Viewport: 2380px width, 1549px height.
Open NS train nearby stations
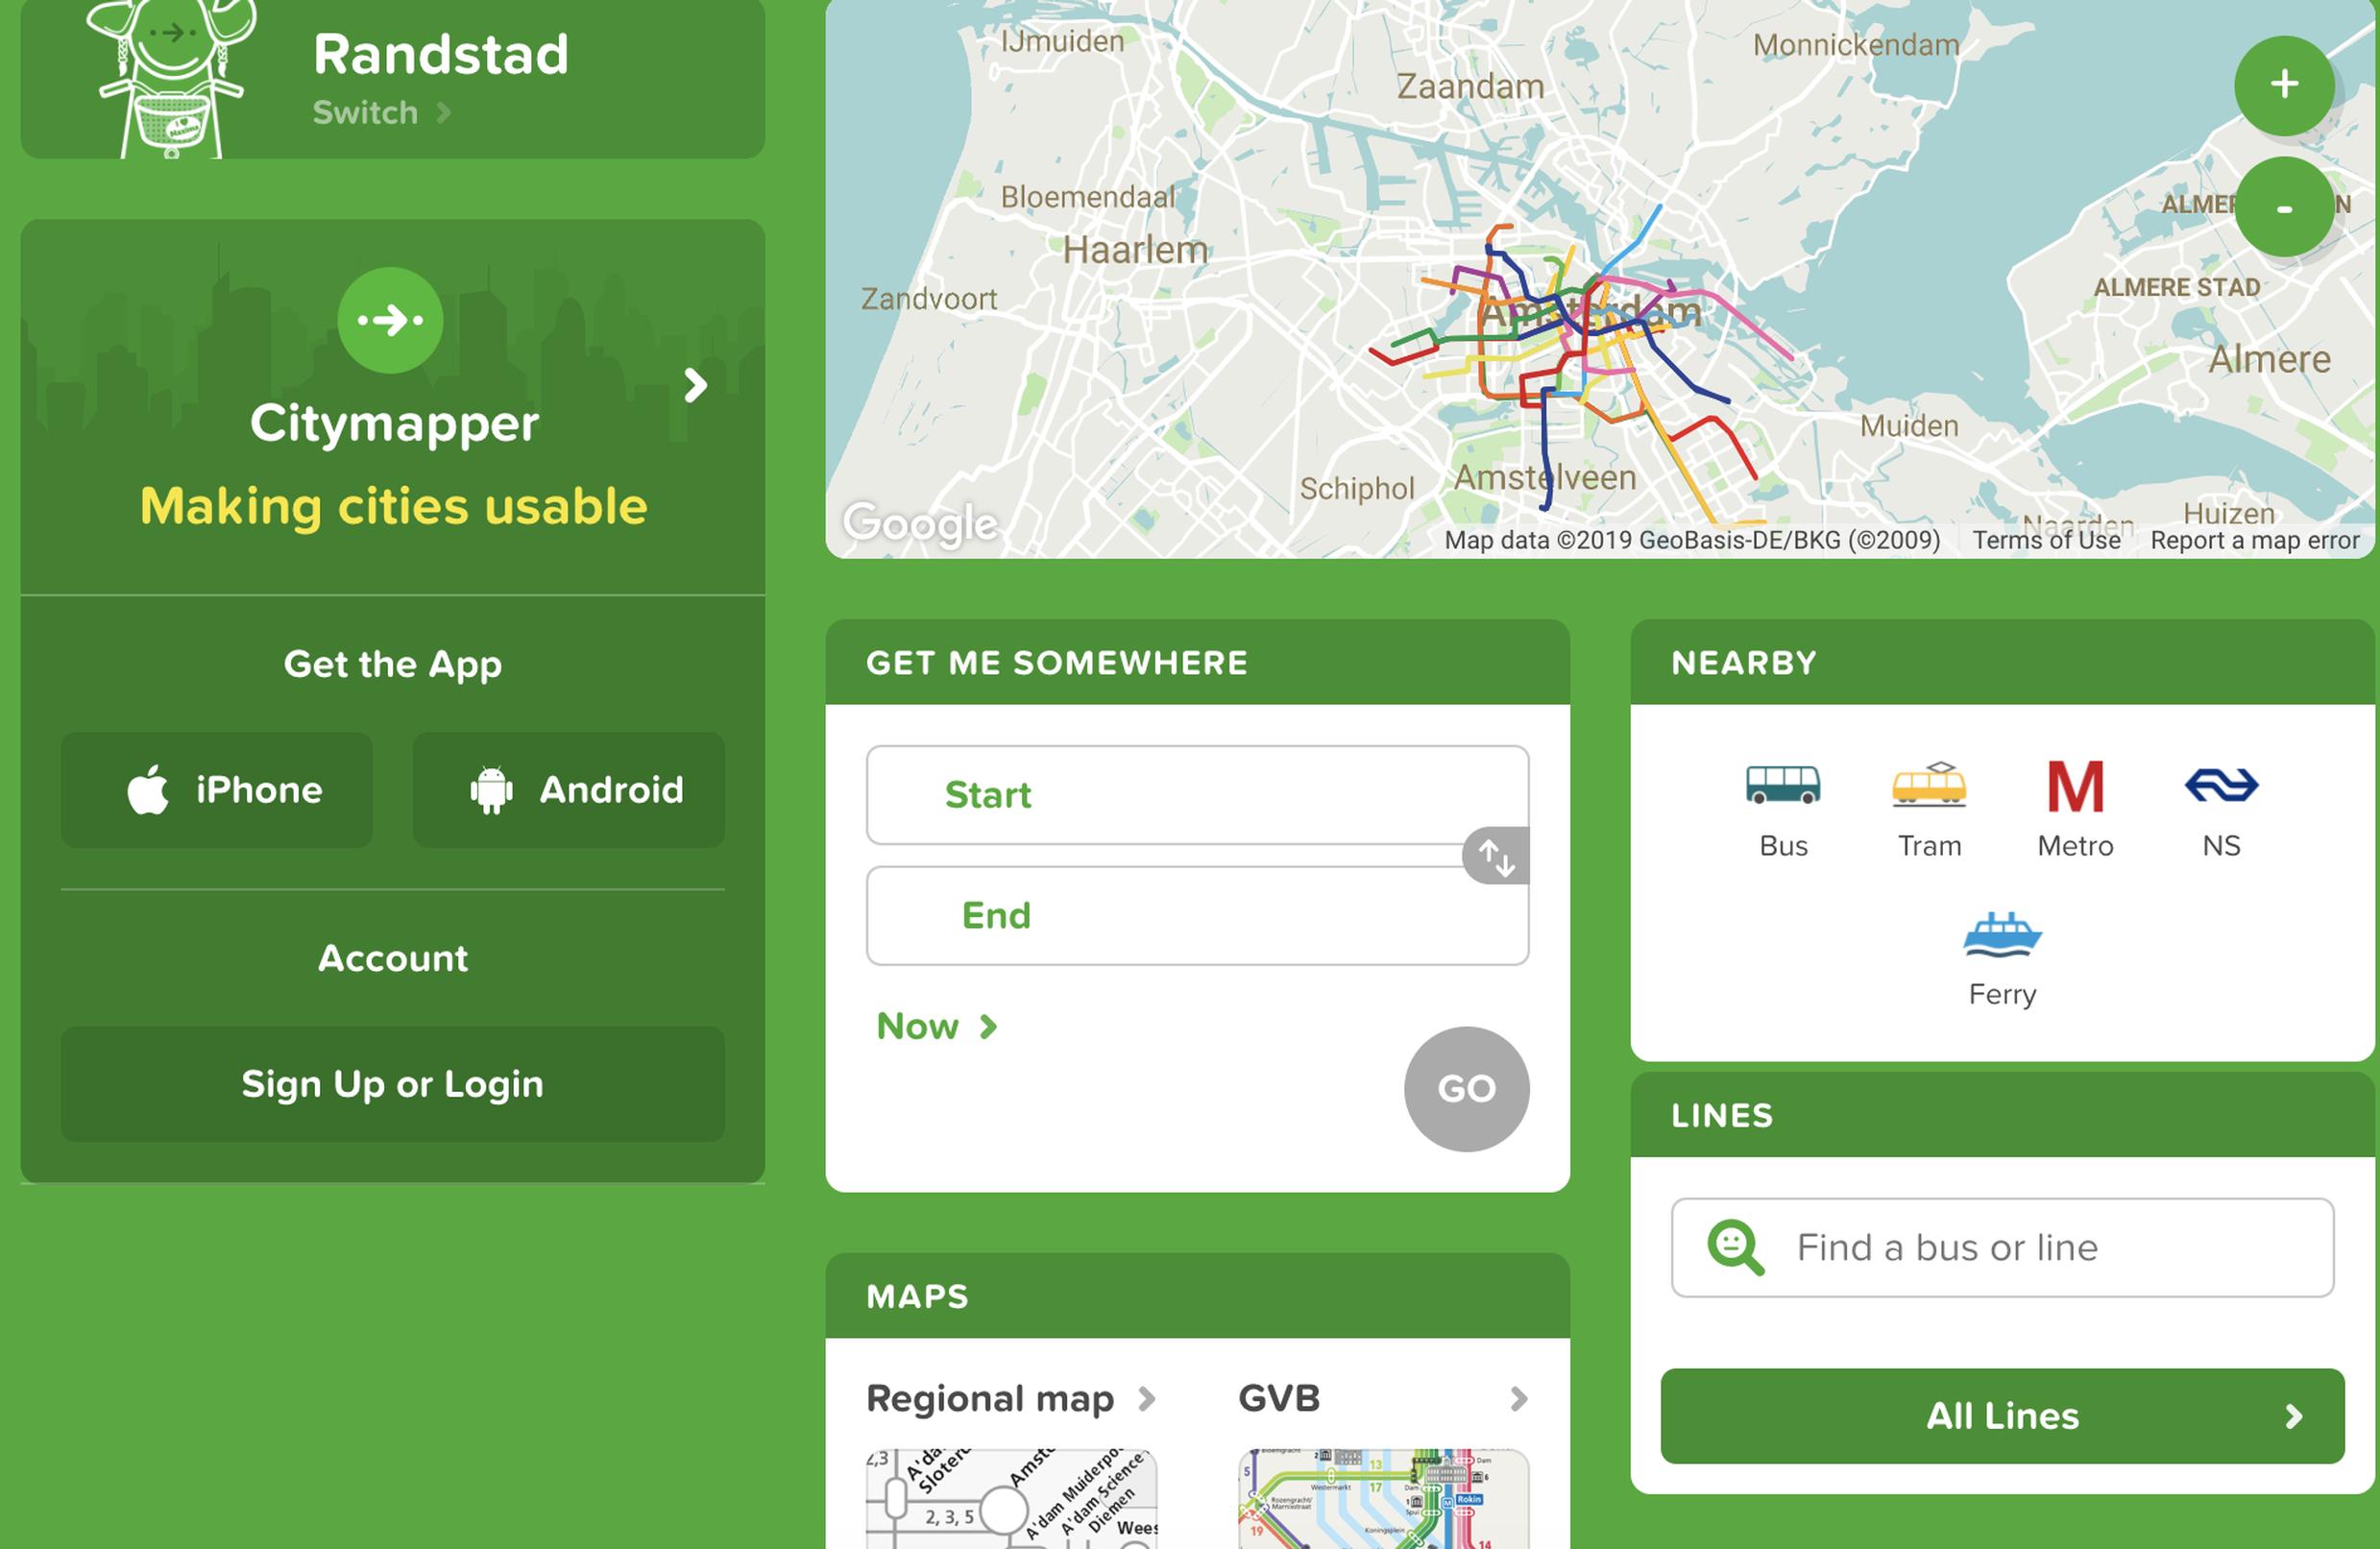click(x=2221, y=810)
